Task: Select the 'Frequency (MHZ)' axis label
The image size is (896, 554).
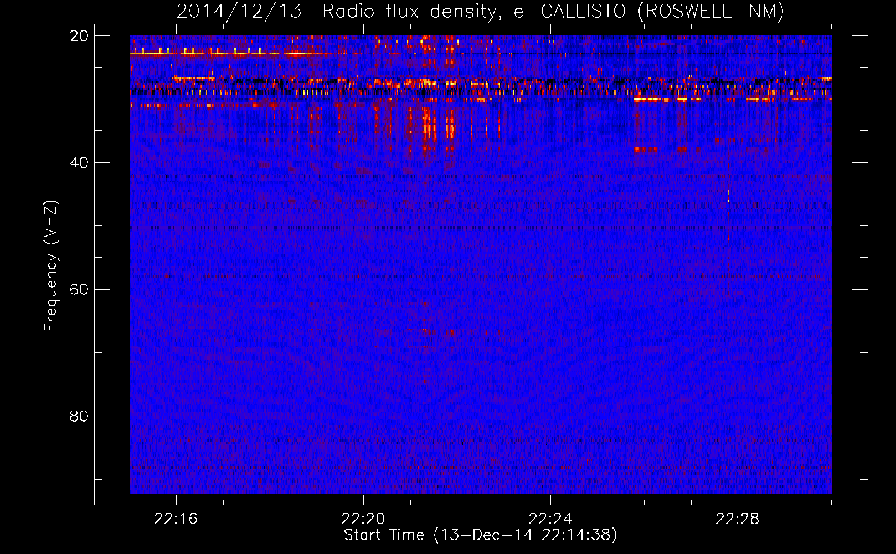Action: point(51,266)
